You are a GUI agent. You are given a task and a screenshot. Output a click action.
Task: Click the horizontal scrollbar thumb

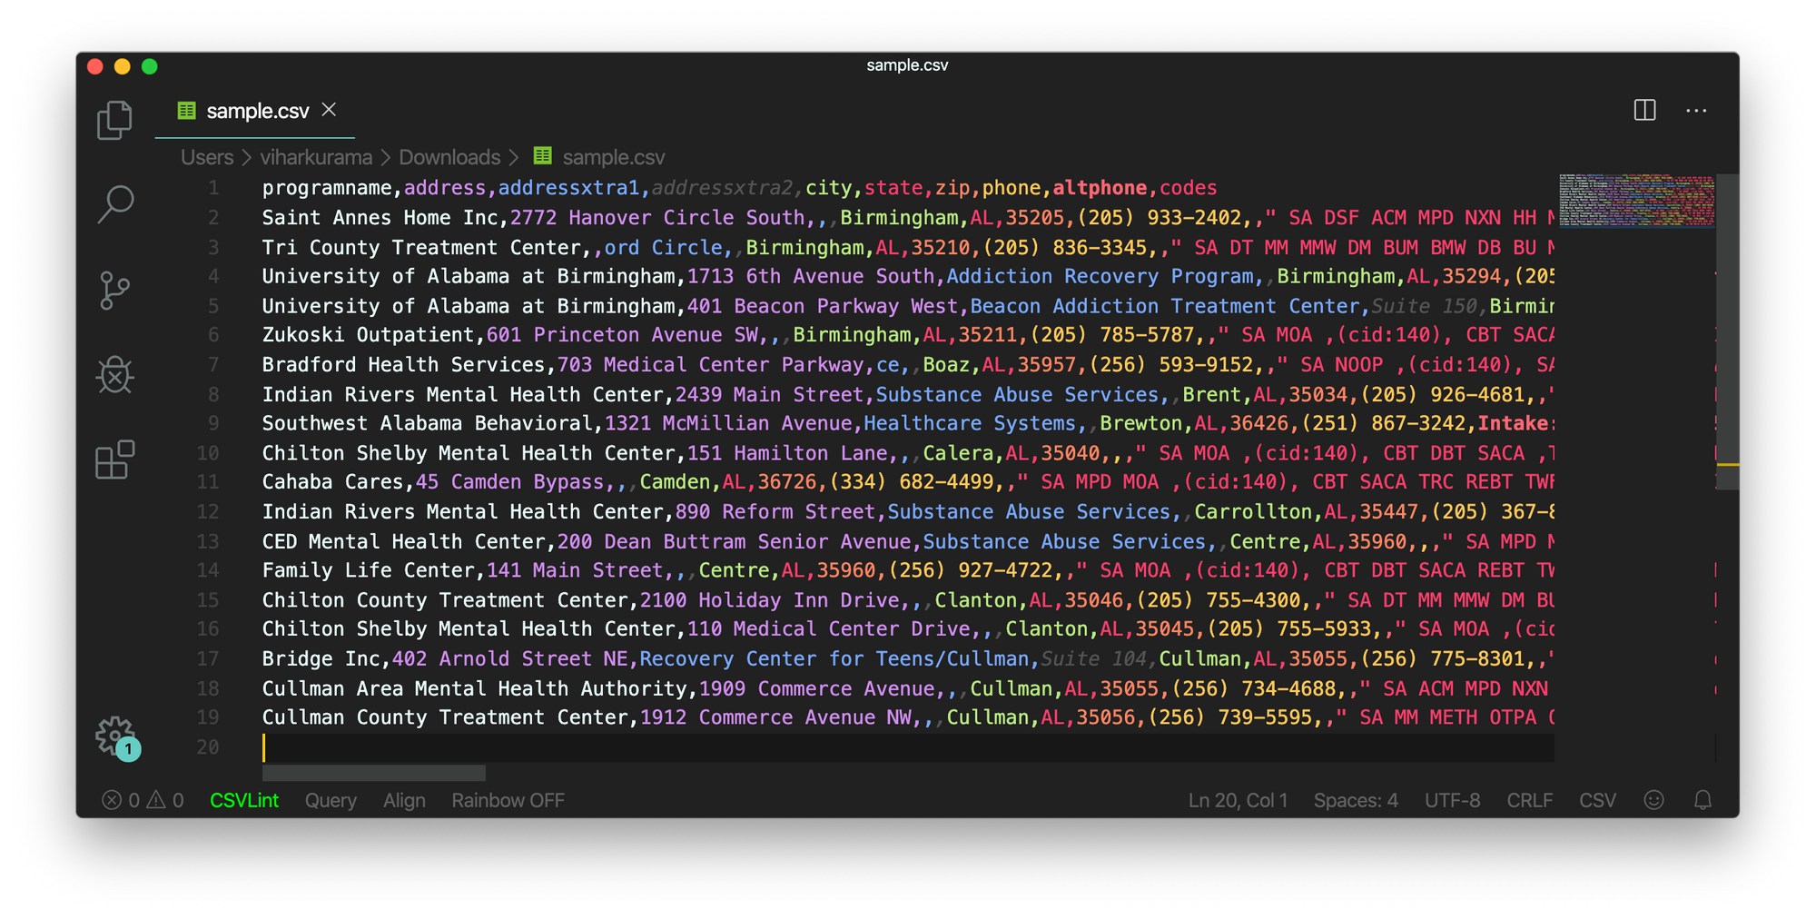click(373, 773)
